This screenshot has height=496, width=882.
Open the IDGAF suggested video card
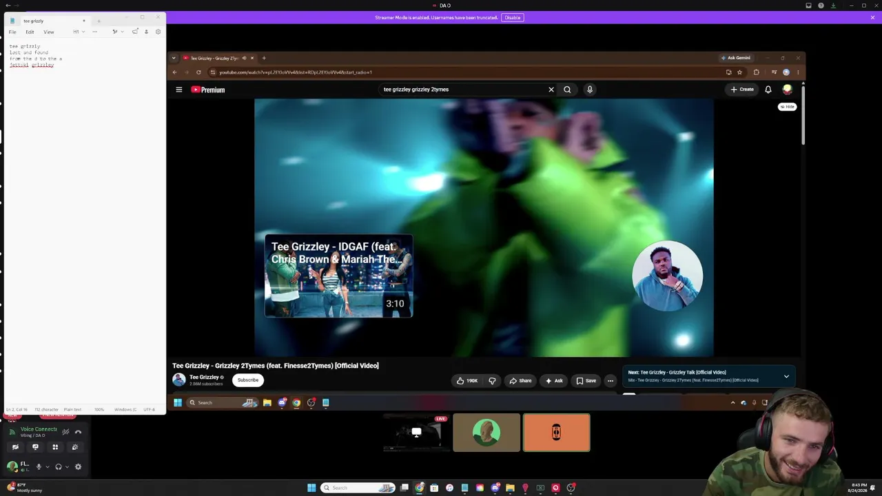[x=339, y=276]
